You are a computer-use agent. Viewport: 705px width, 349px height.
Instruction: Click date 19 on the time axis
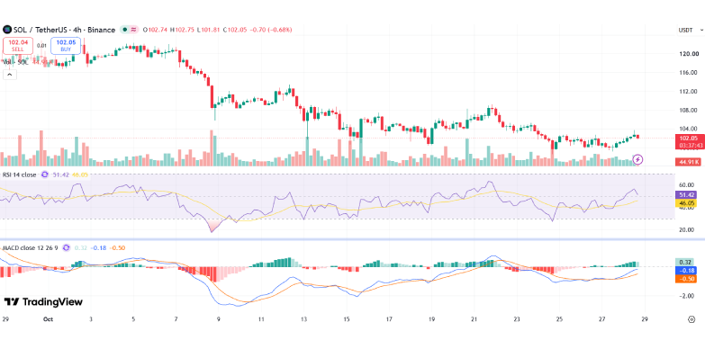pos(431,319)
